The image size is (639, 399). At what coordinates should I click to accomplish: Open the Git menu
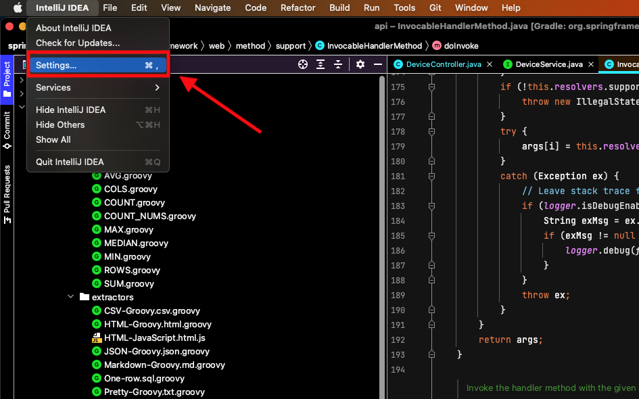pyautogui.click(x=435, y=7)
